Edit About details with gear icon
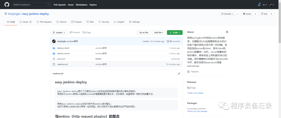 tap(227, 32)
